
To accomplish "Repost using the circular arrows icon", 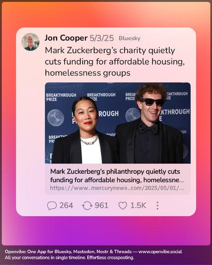I will pos(87,206).
